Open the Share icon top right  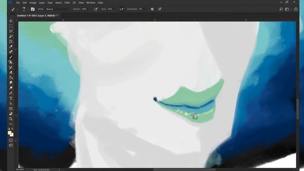click(x=295, y=9)
